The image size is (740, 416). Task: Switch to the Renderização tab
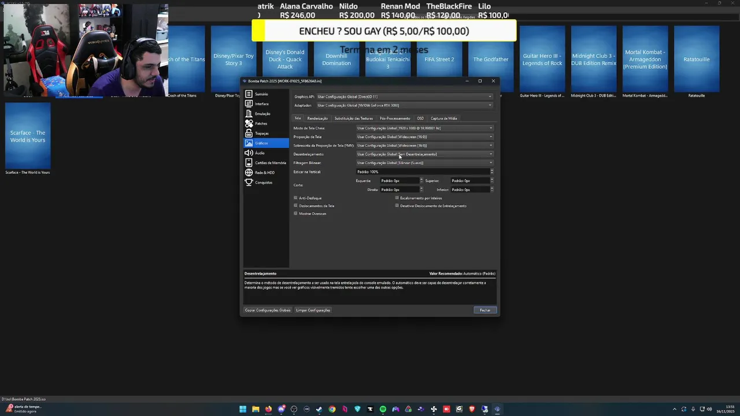(317, 118)
